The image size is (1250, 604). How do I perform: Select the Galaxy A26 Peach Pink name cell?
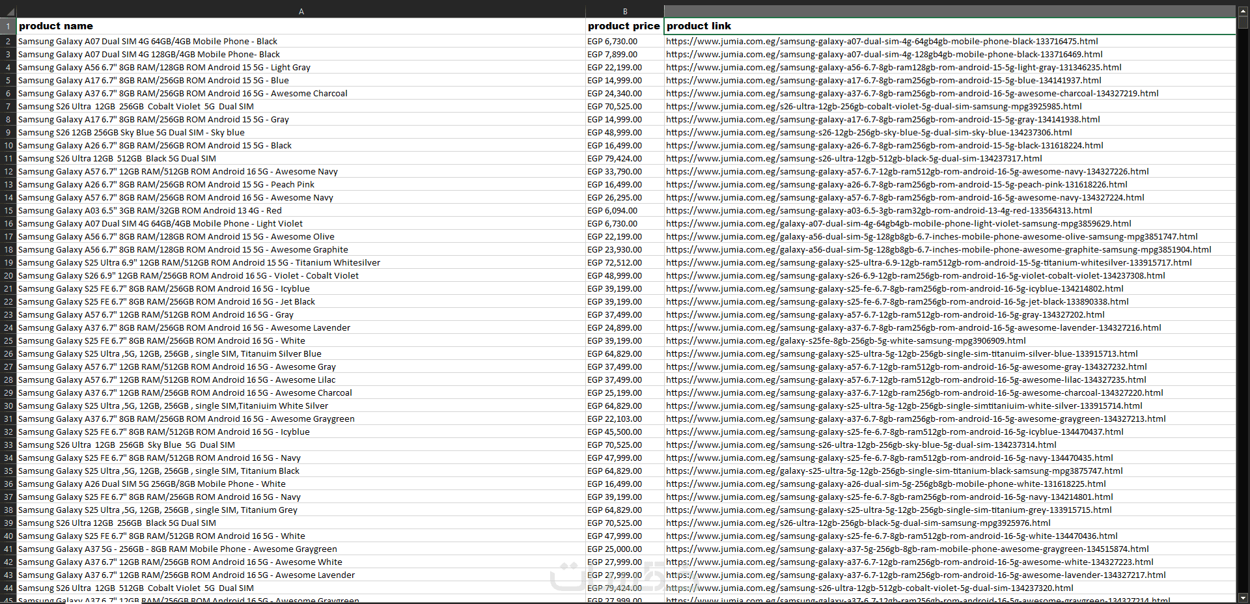(301, 184)
